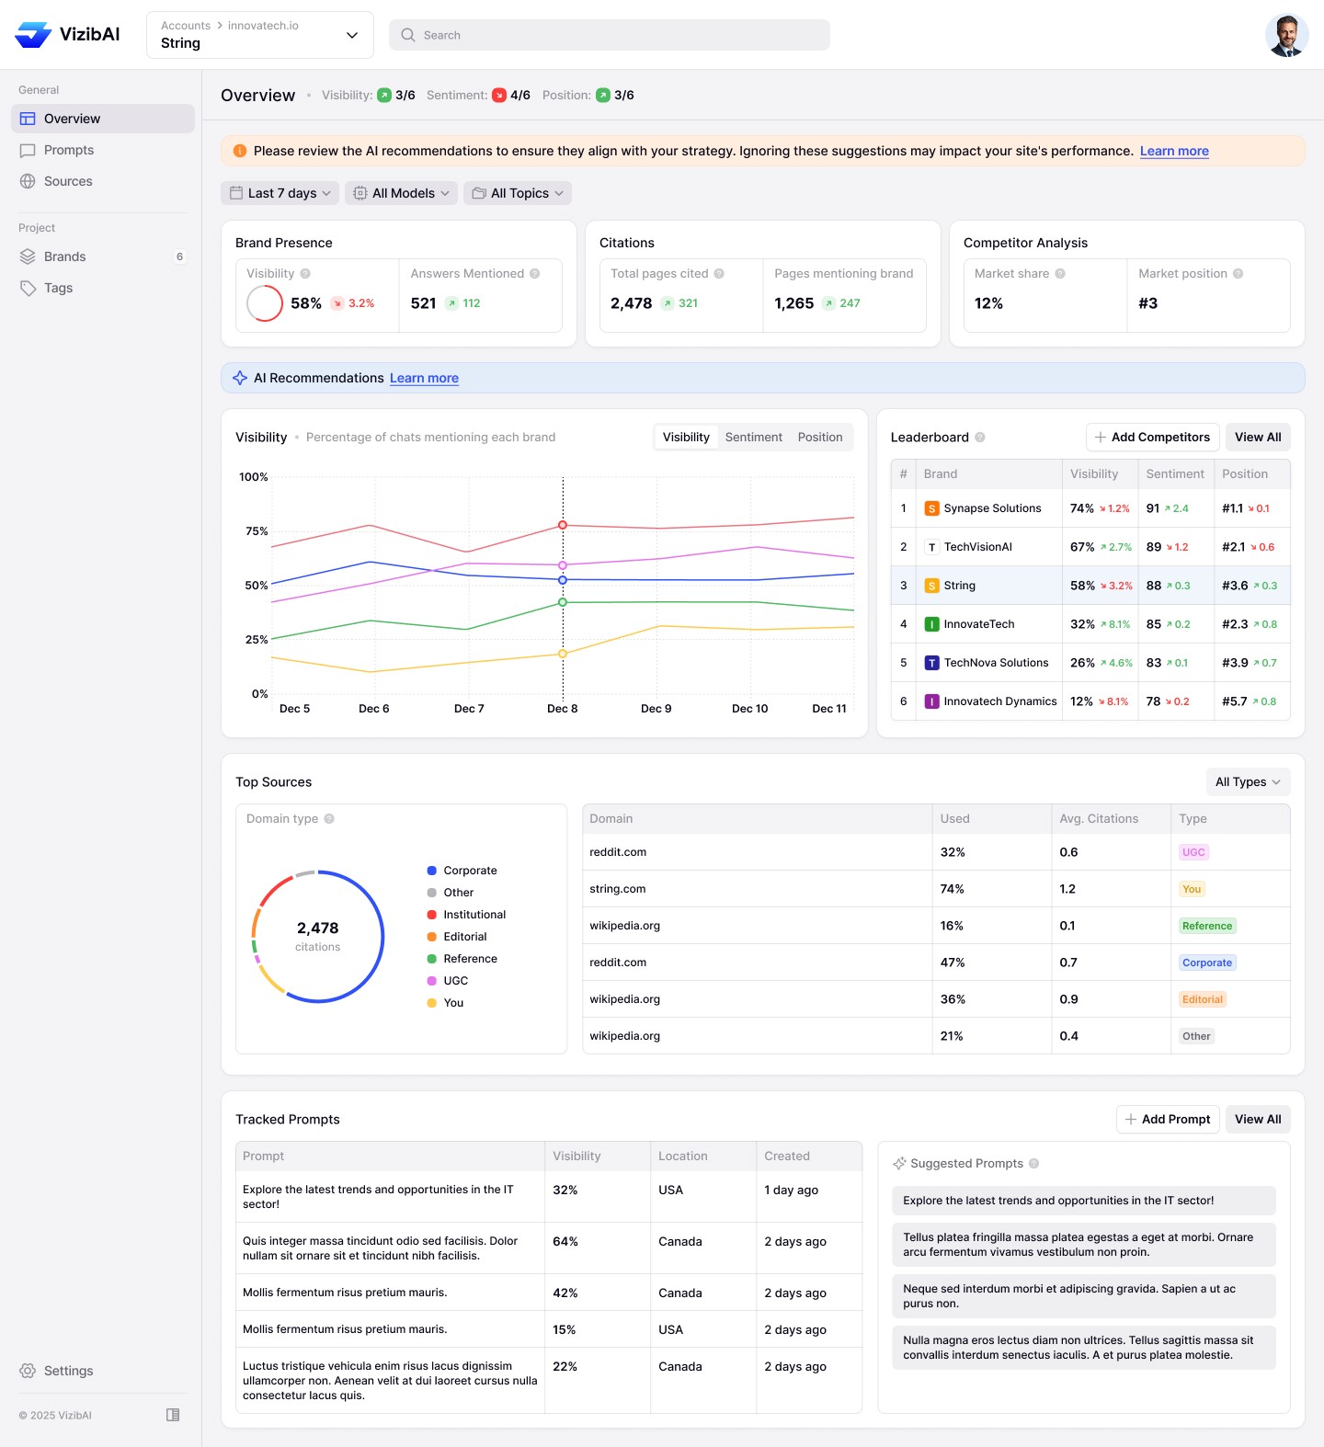Click the Innovatech Dynamics purple brand icon

[x=932, y=701]
